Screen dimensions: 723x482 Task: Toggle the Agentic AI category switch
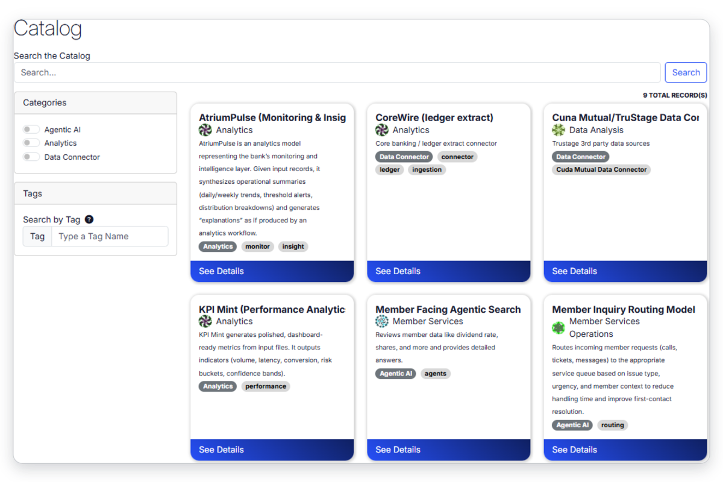pos(31,130)
